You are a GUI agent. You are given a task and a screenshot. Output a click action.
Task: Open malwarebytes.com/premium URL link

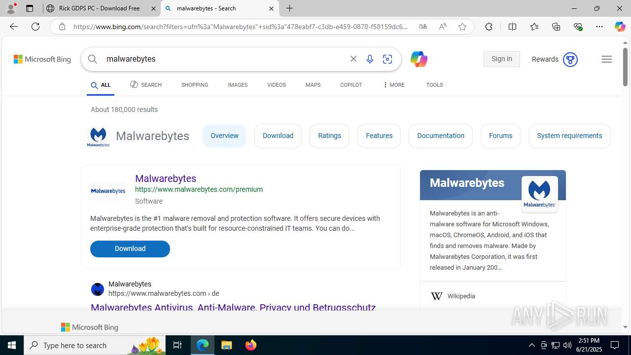(199, 189)
